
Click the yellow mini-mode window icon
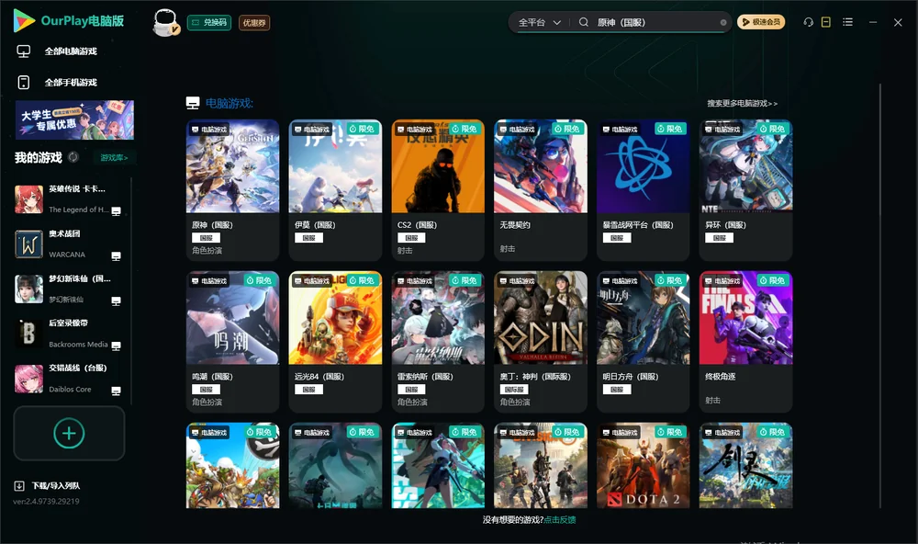(x=826, y=22)
